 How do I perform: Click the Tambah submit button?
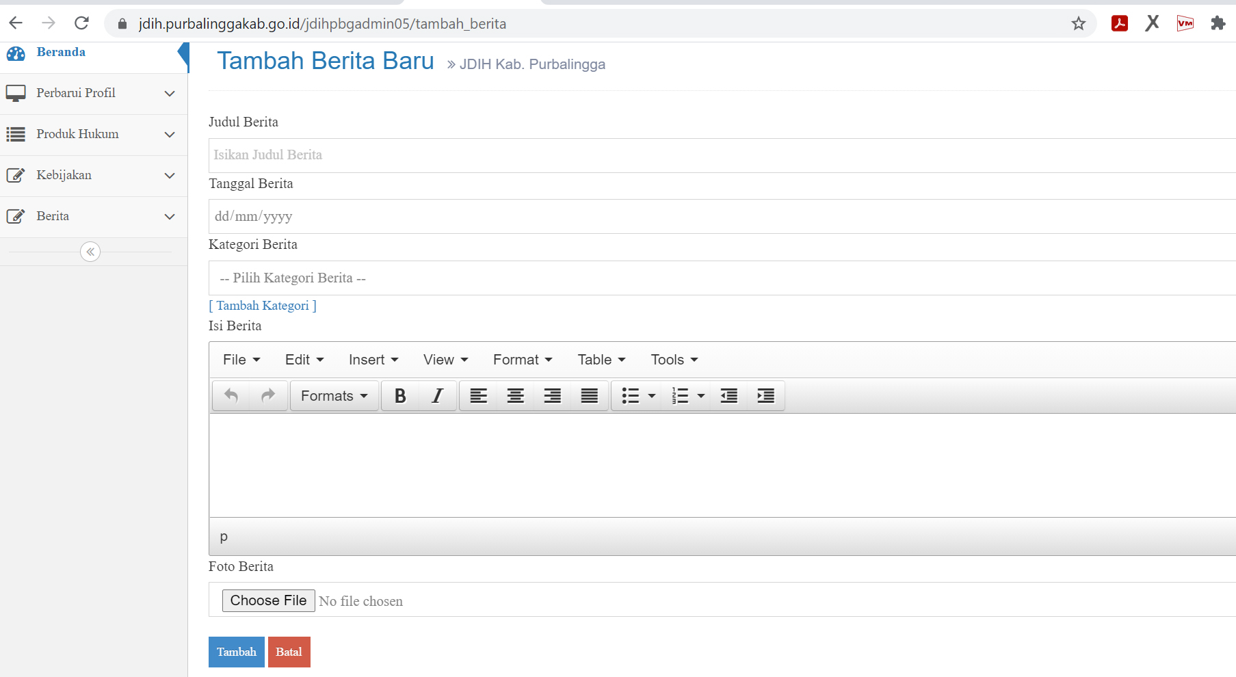pyautogui.click(x=237, y=652)
